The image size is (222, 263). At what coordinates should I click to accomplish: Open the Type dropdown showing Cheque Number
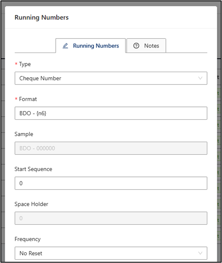click(x=111, y=78)
